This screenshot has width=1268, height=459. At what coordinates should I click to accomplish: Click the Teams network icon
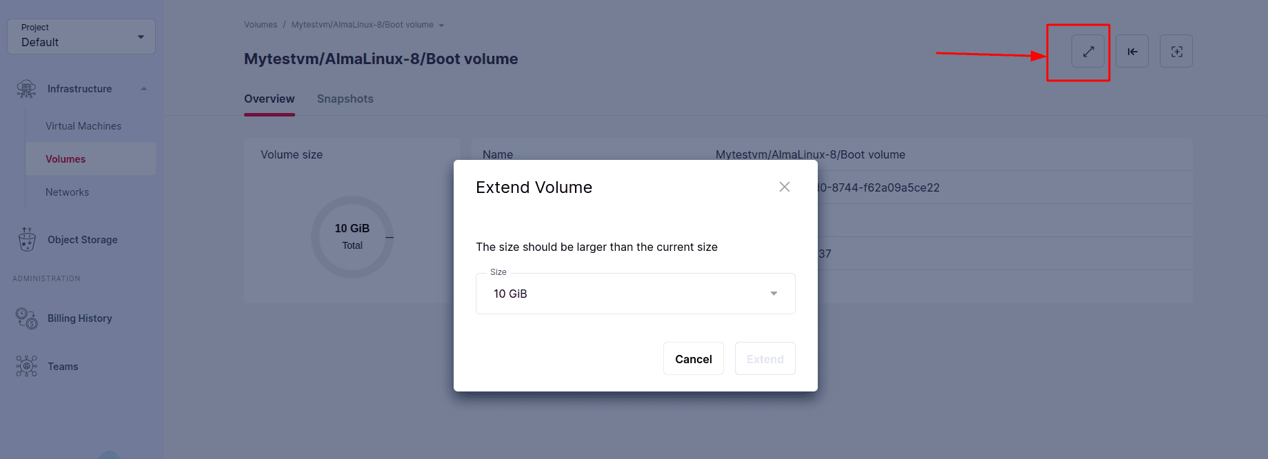pos(26,366)
